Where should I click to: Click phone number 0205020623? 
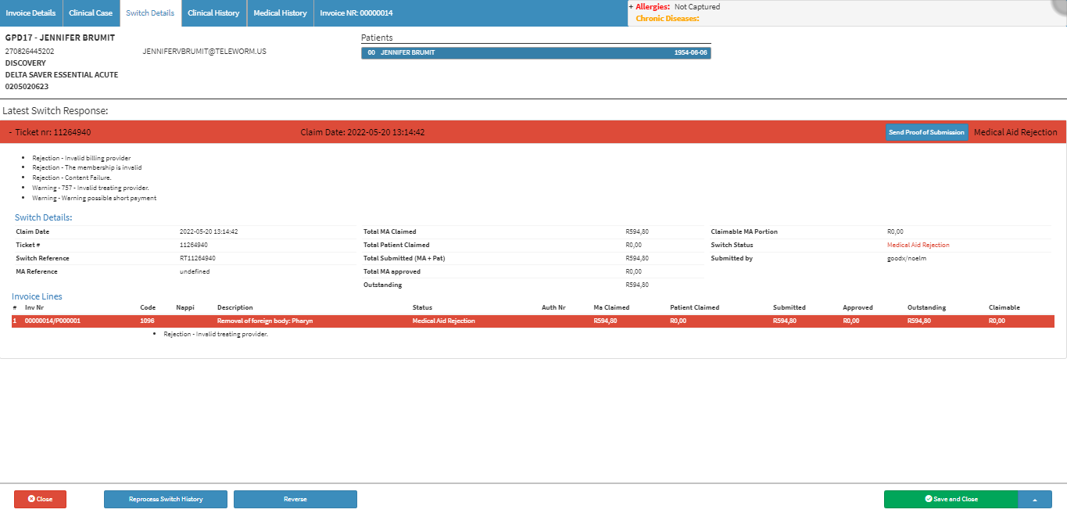point(27,86)
